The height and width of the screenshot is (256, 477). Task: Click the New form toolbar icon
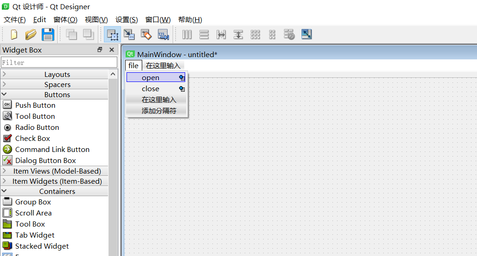click(14, 35)
